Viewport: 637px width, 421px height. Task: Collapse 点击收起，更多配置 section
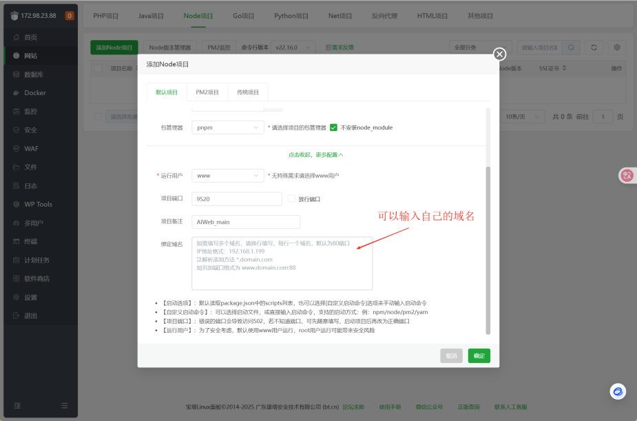pyautogui.click(x=315, y=155)
